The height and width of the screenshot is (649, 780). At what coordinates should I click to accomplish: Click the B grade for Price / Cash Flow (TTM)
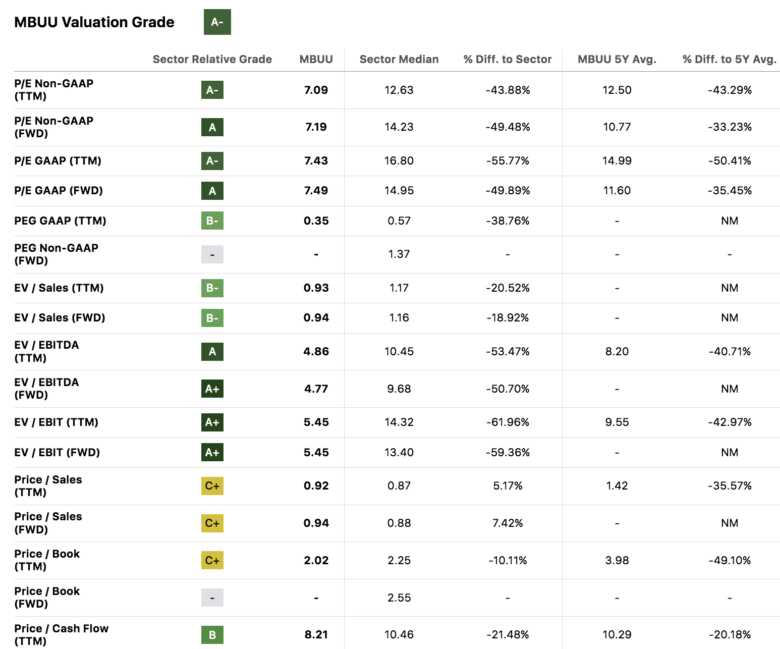click(x=212, y=635)
